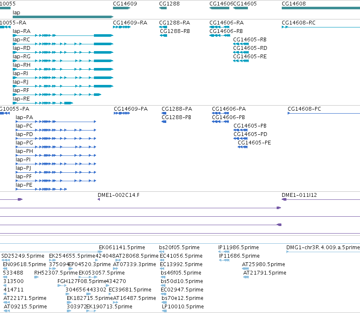Image resolution: width=360 pixels, height=313 pixels.
Task: Select the lap-RI transcript label
Action: tap(20, 73)
